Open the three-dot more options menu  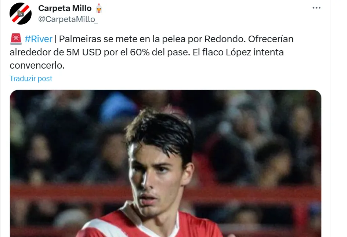(x=317, y=8)
